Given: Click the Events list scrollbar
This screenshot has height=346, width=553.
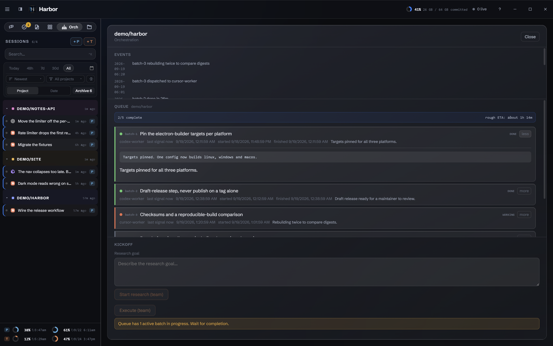Looking at the screenshot, I should pyautogui.click(x=545, y=57).
